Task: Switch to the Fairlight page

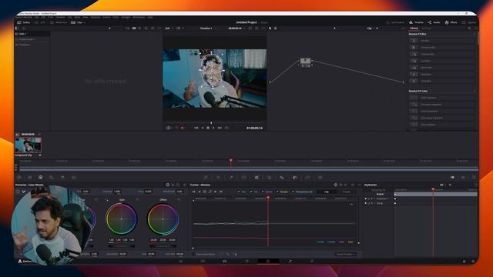Action: click(290, 262)
